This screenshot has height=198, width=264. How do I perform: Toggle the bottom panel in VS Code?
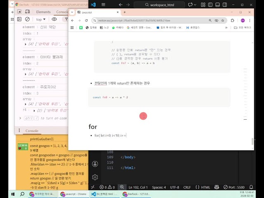click(217, 5)
